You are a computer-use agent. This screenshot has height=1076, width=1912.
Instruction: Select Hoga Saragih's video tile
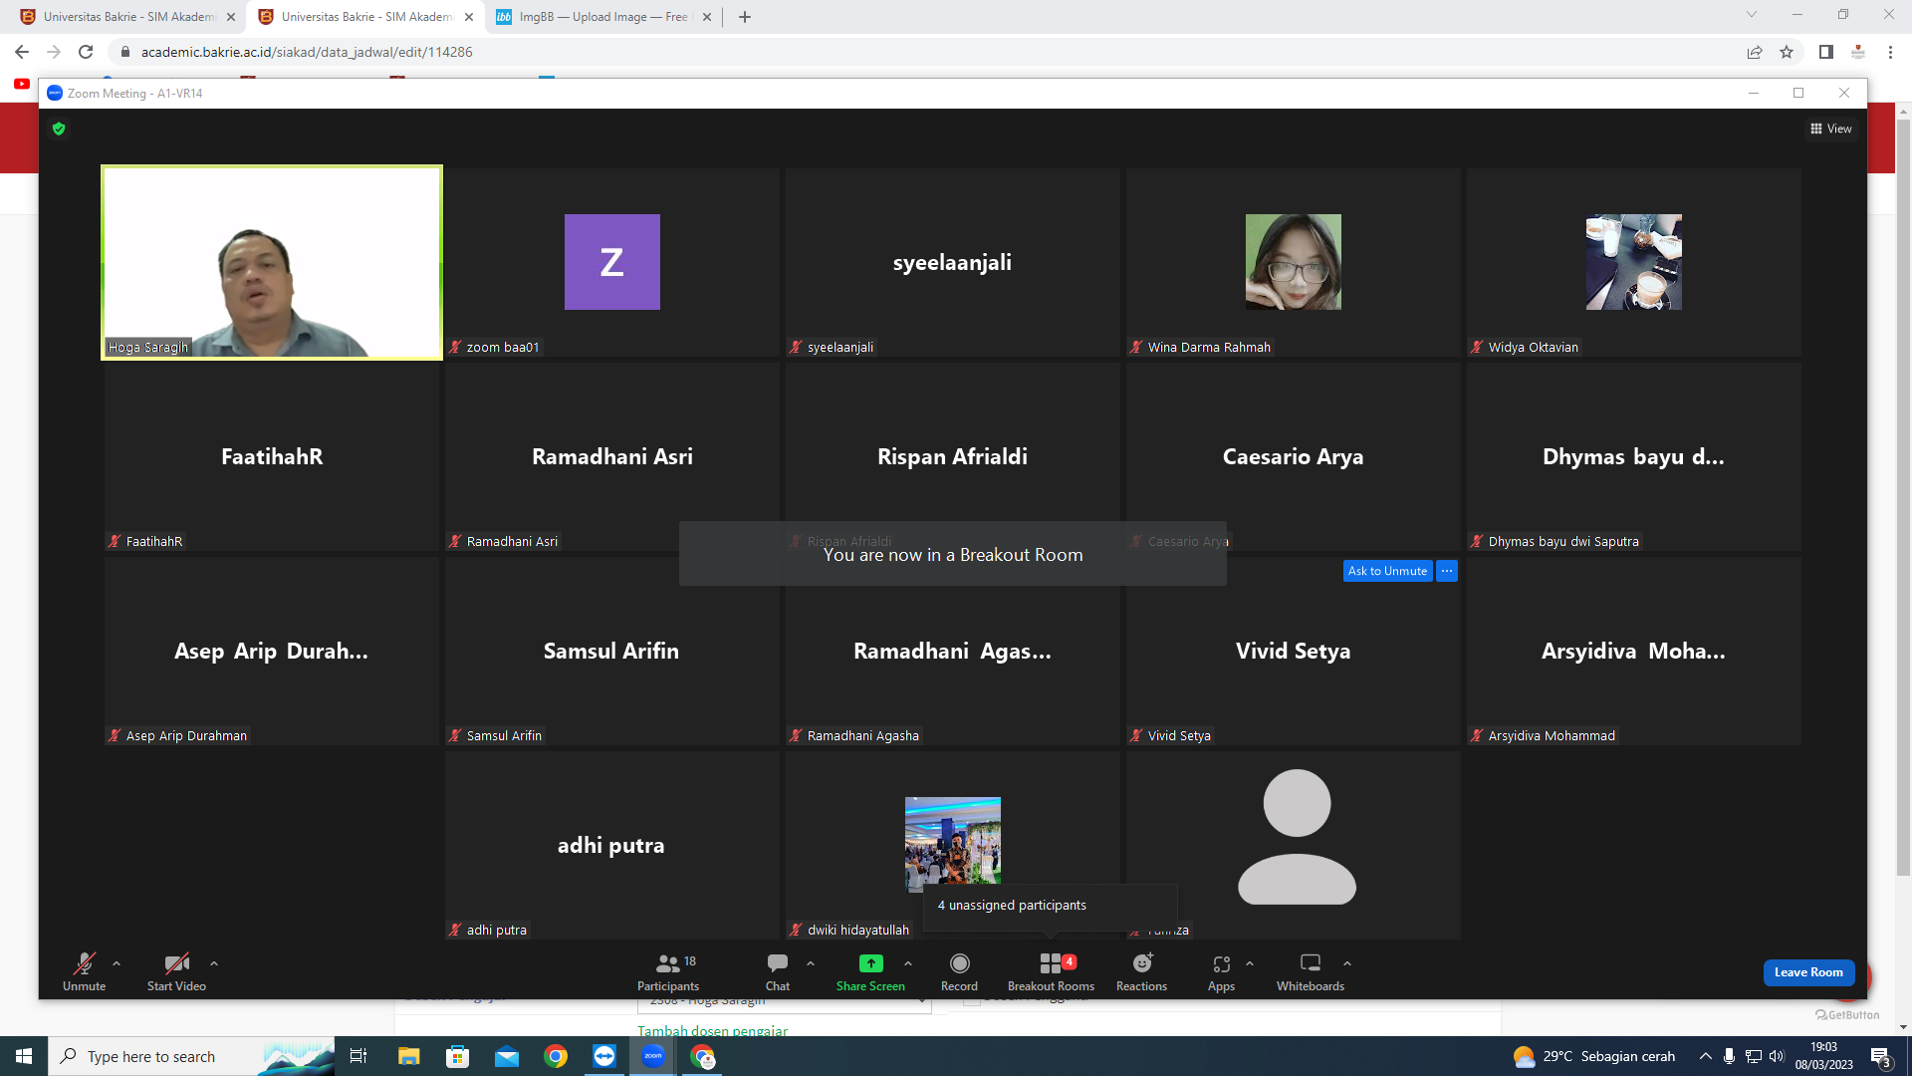point(272,262)
